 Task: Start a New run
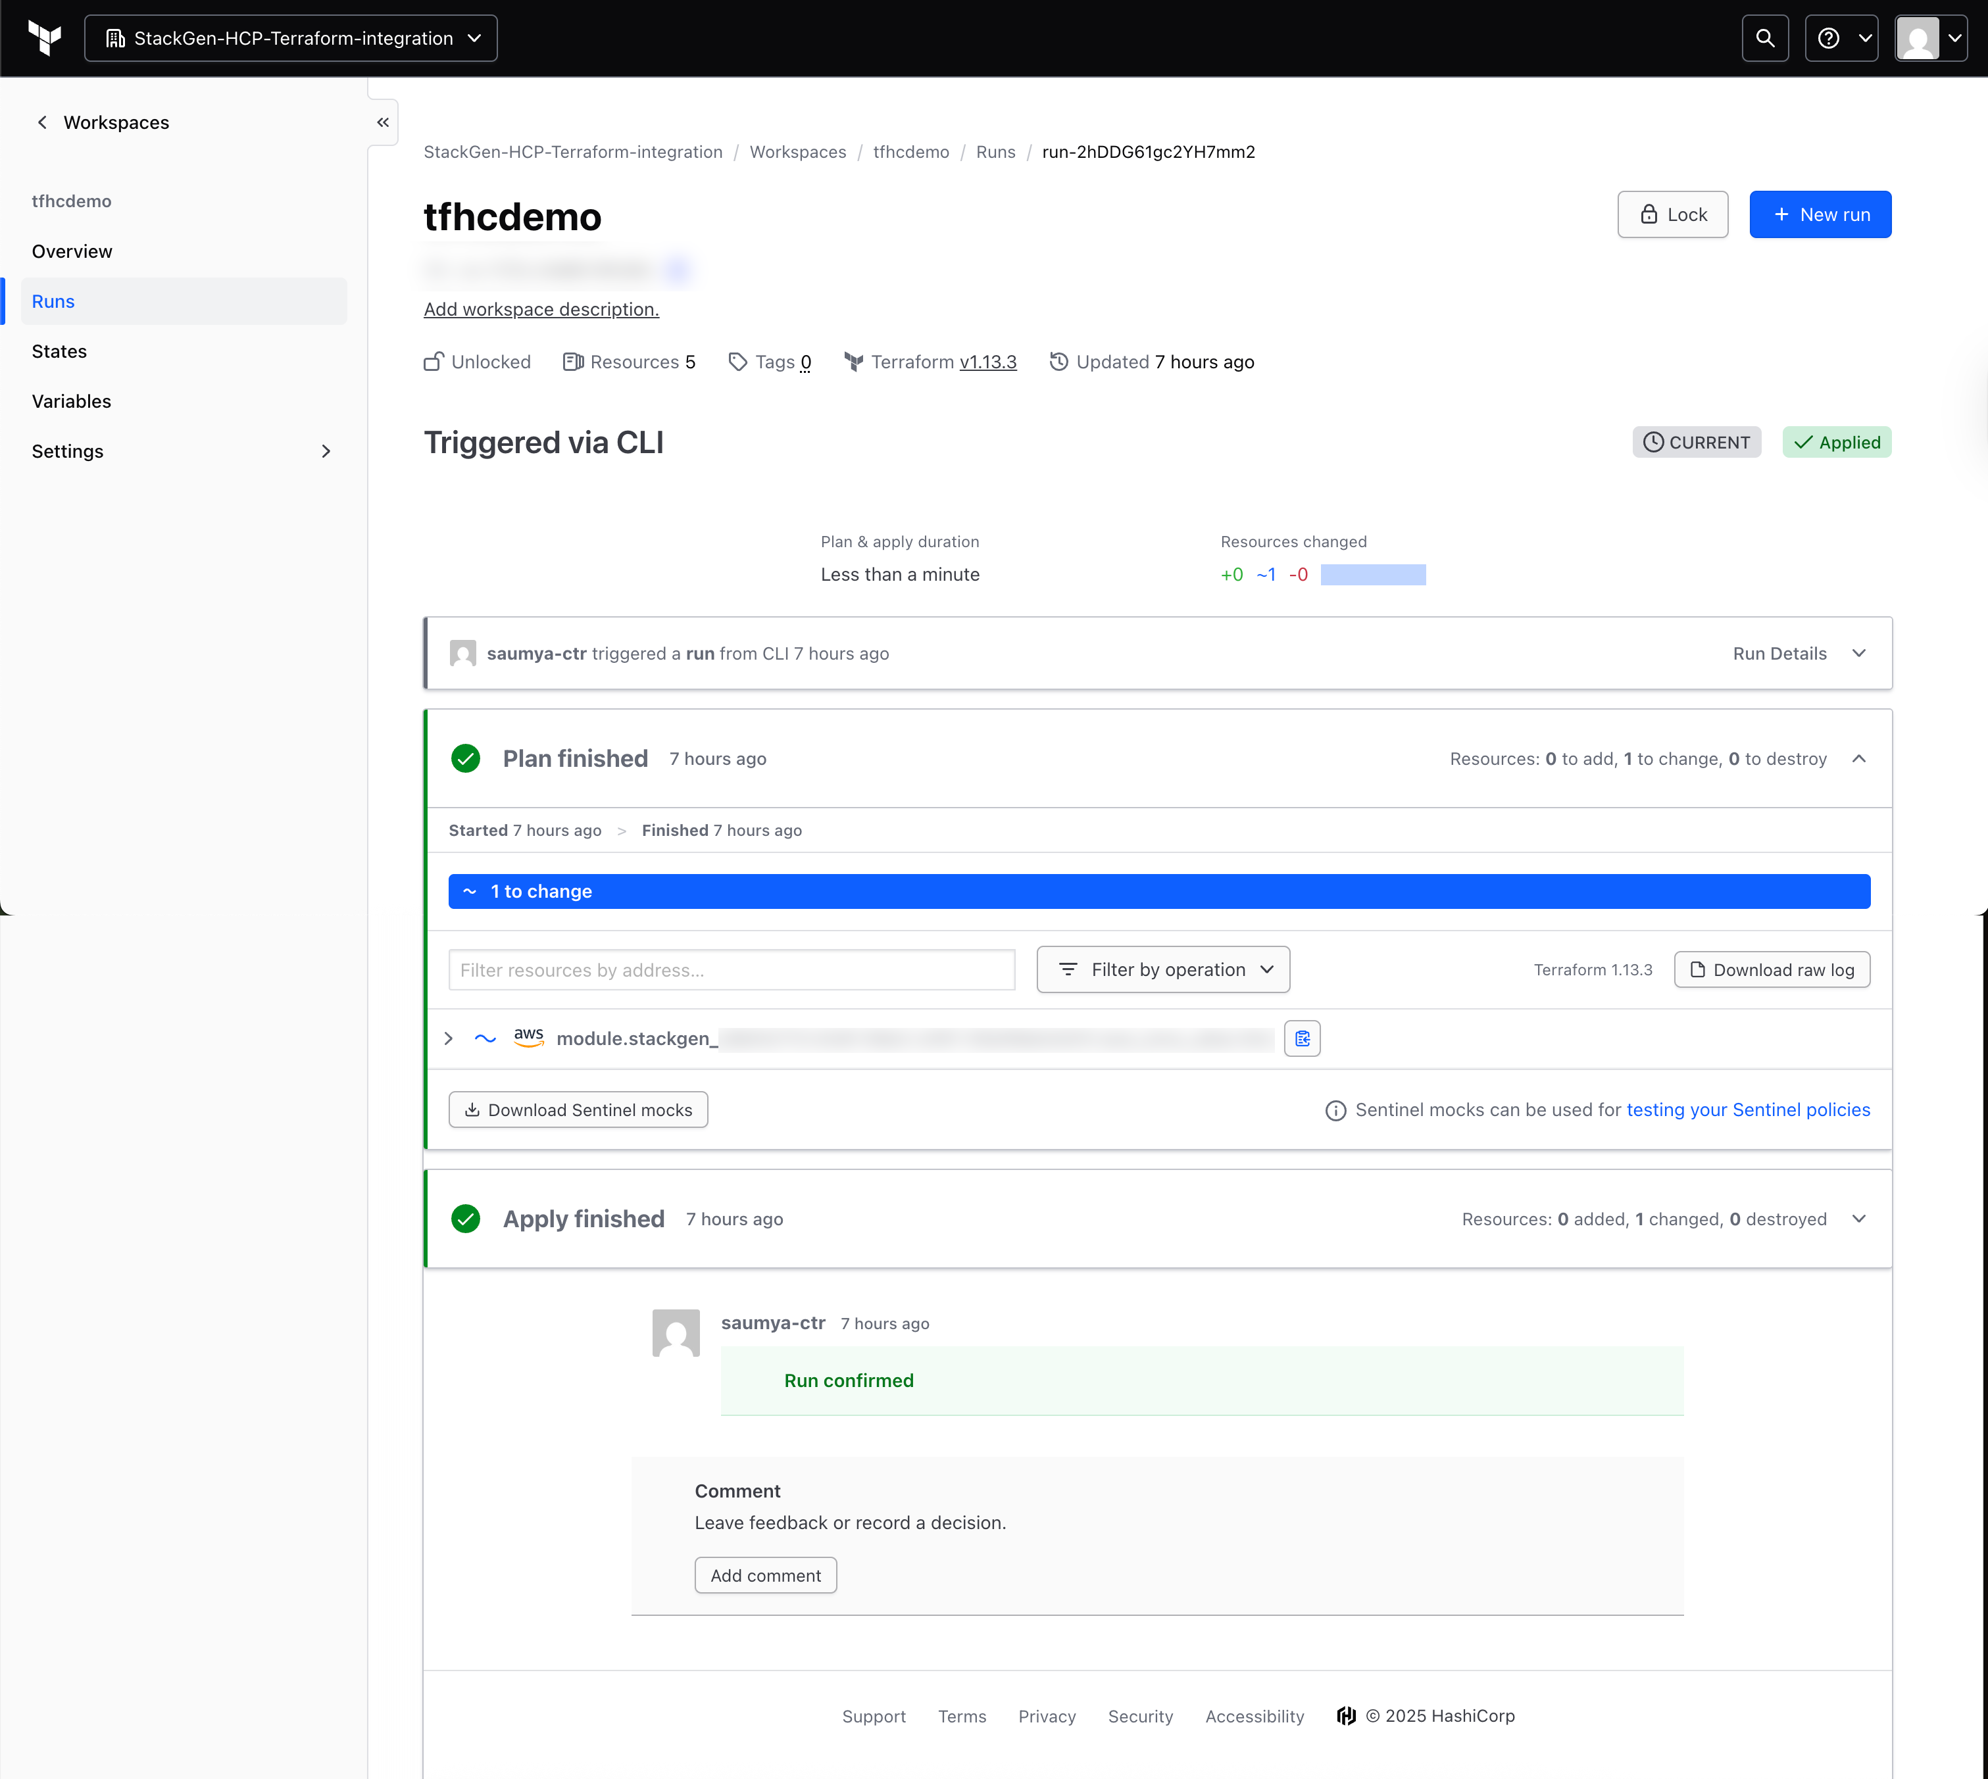[1820, 214]
